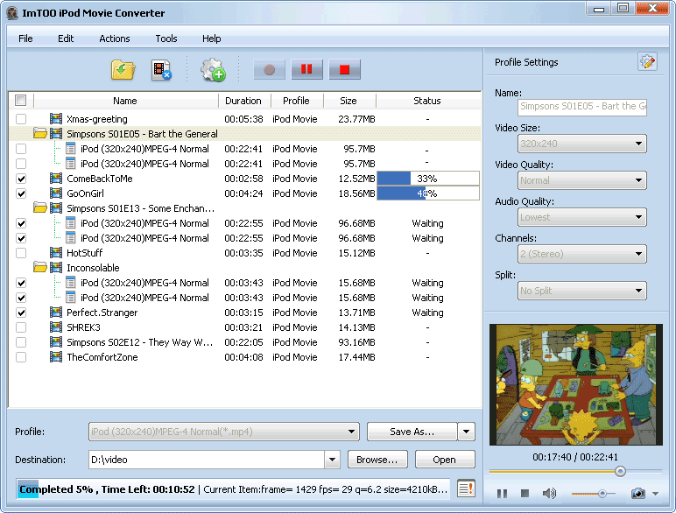Screen dimensions: 676x513
Task: Open snapshot options arrow beside camera
Action: (655, 494)
